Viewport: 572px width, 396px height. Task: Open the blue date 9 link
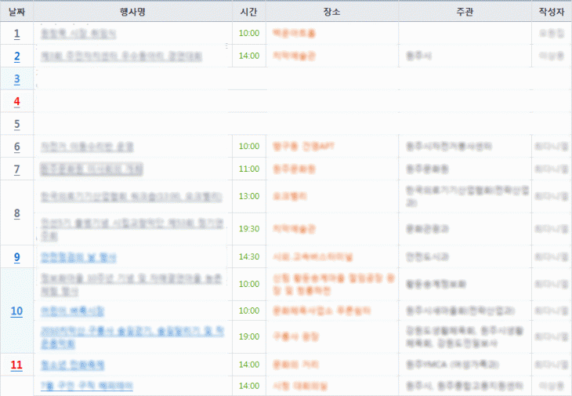tap(16, 256)
